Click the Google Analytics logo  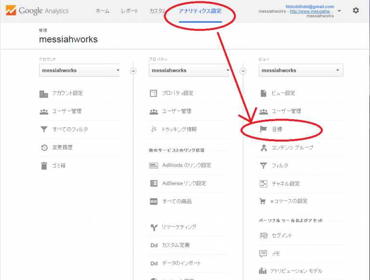coord(37,11)
